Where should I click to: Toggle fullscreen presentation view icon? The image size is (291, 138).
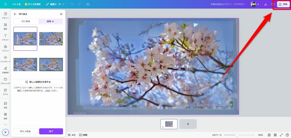(x=281, y=135)
